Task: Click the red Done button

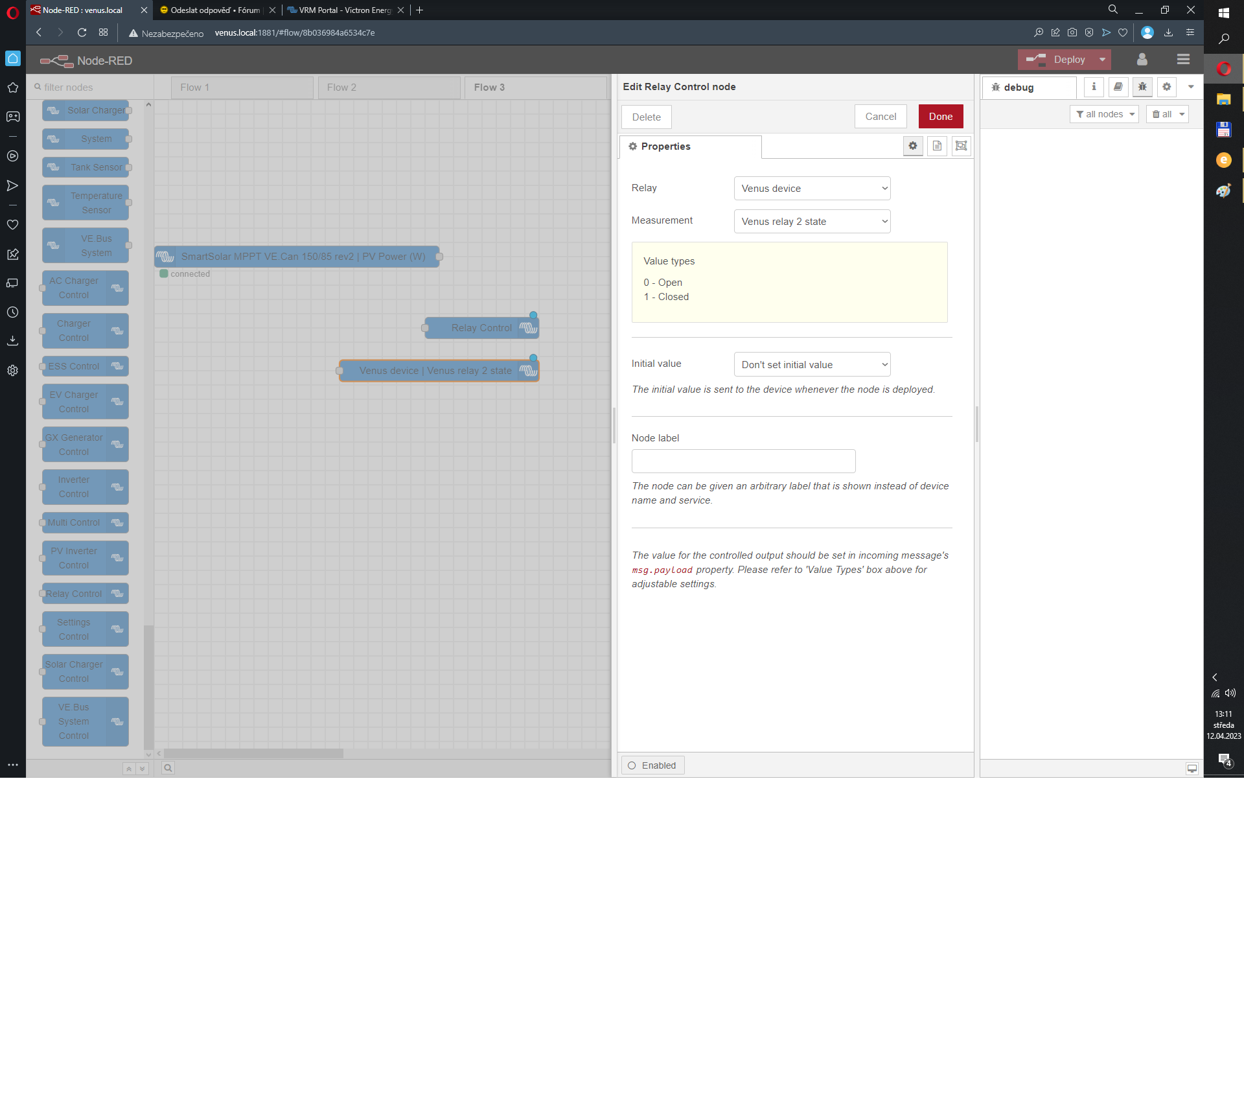Action: [x=940, y=117]
